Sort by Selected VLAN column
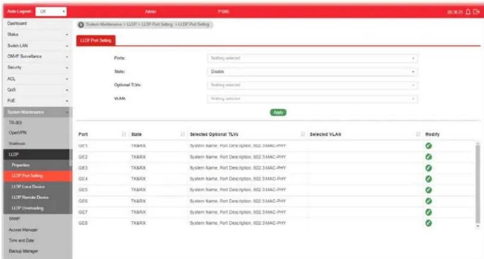 418,134
